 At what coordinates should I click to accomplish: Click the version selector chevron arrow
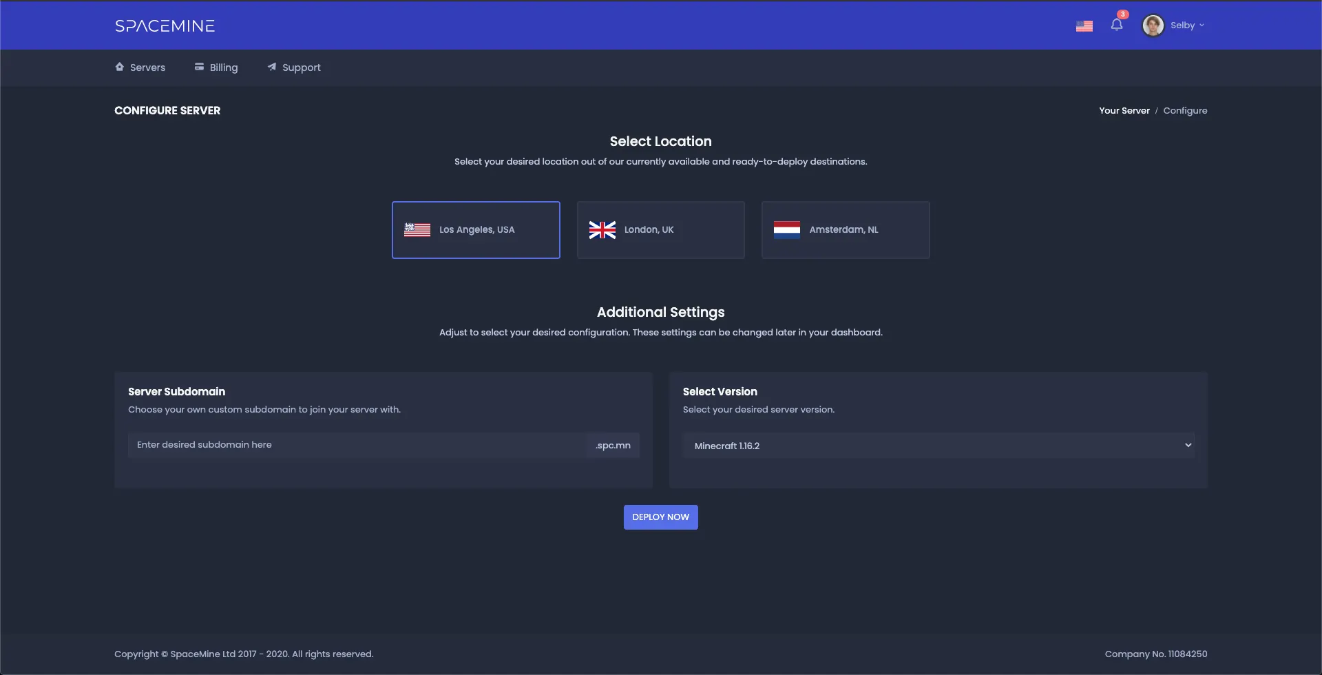pos(1188,446)
